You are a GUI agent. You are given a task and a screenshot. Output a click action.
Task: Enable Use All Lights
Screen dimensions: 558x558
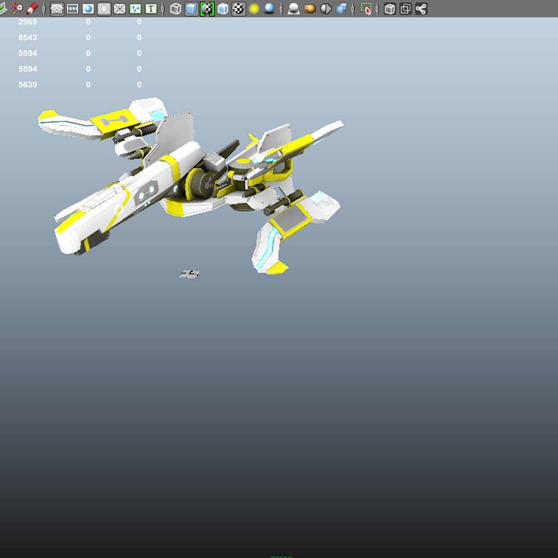254,9
